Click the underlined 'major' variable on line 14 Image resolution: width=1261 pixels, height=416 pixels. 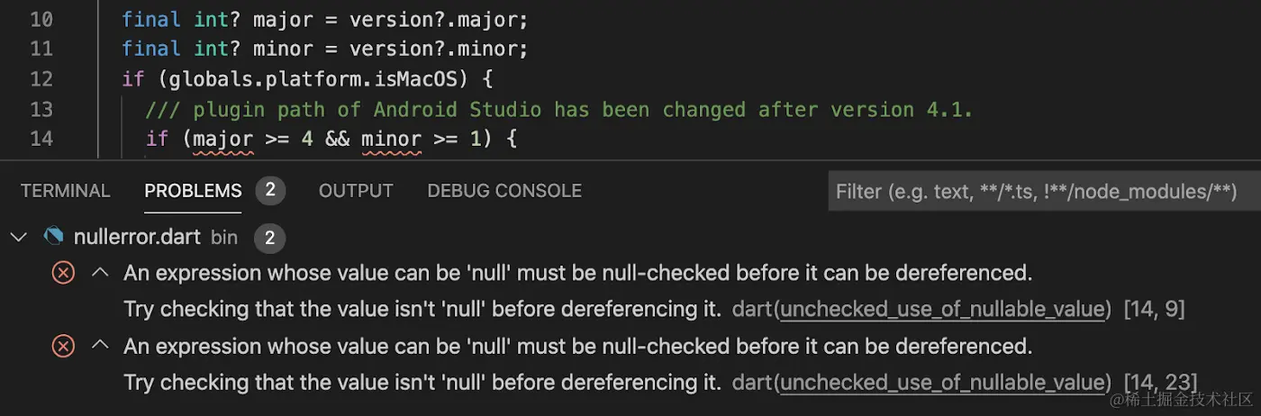coord(222,139)
